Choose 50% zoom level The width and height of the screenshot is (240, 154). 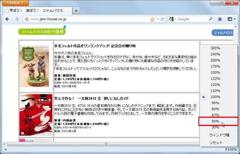215,121
